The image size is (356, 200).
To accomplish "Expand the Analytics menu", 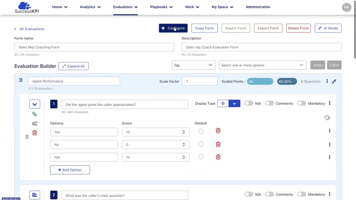I will (x=90, y=7).
